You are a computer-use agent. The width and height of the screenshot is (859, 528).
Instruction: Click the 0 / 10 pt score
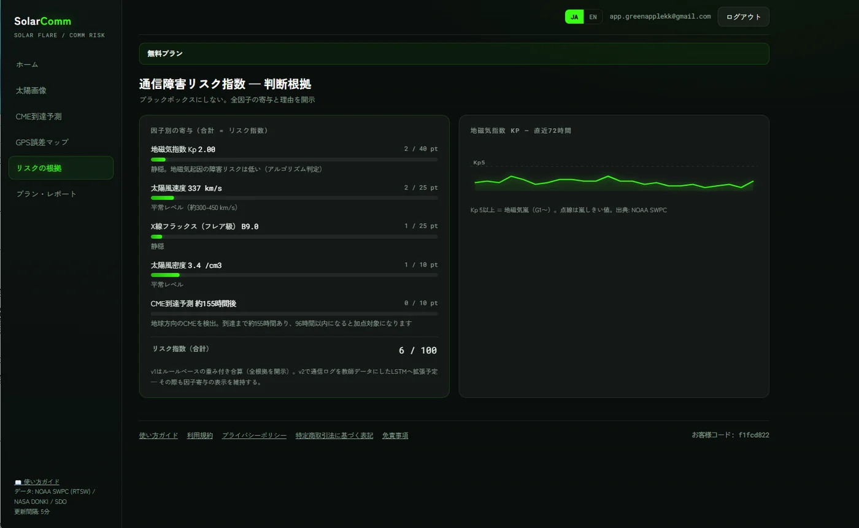click(x=421, y=304)
